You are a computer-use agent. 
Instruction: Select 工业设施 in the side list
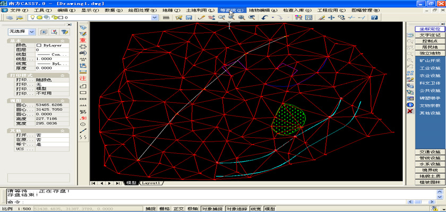(430, 68)
